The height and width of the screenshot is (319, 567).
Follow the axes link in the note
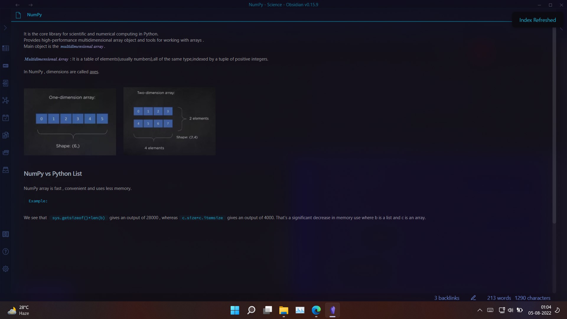coord(94,72)
